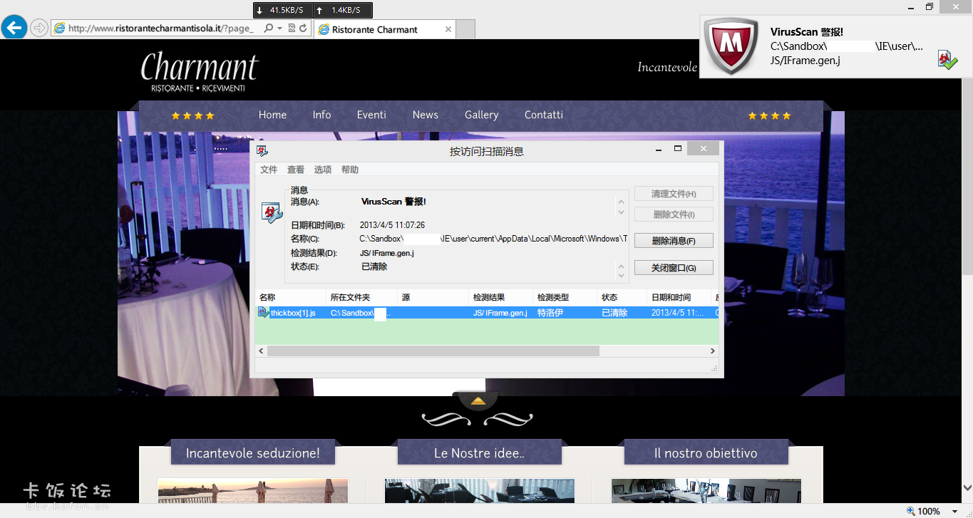The height and width of the screenshot is (518, 973).
Task: Sort by the 所在文件夹 column header
Action: point(361,297)
